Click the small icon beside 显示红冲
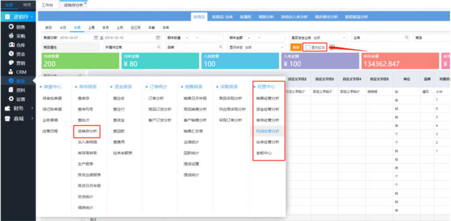 331,47
